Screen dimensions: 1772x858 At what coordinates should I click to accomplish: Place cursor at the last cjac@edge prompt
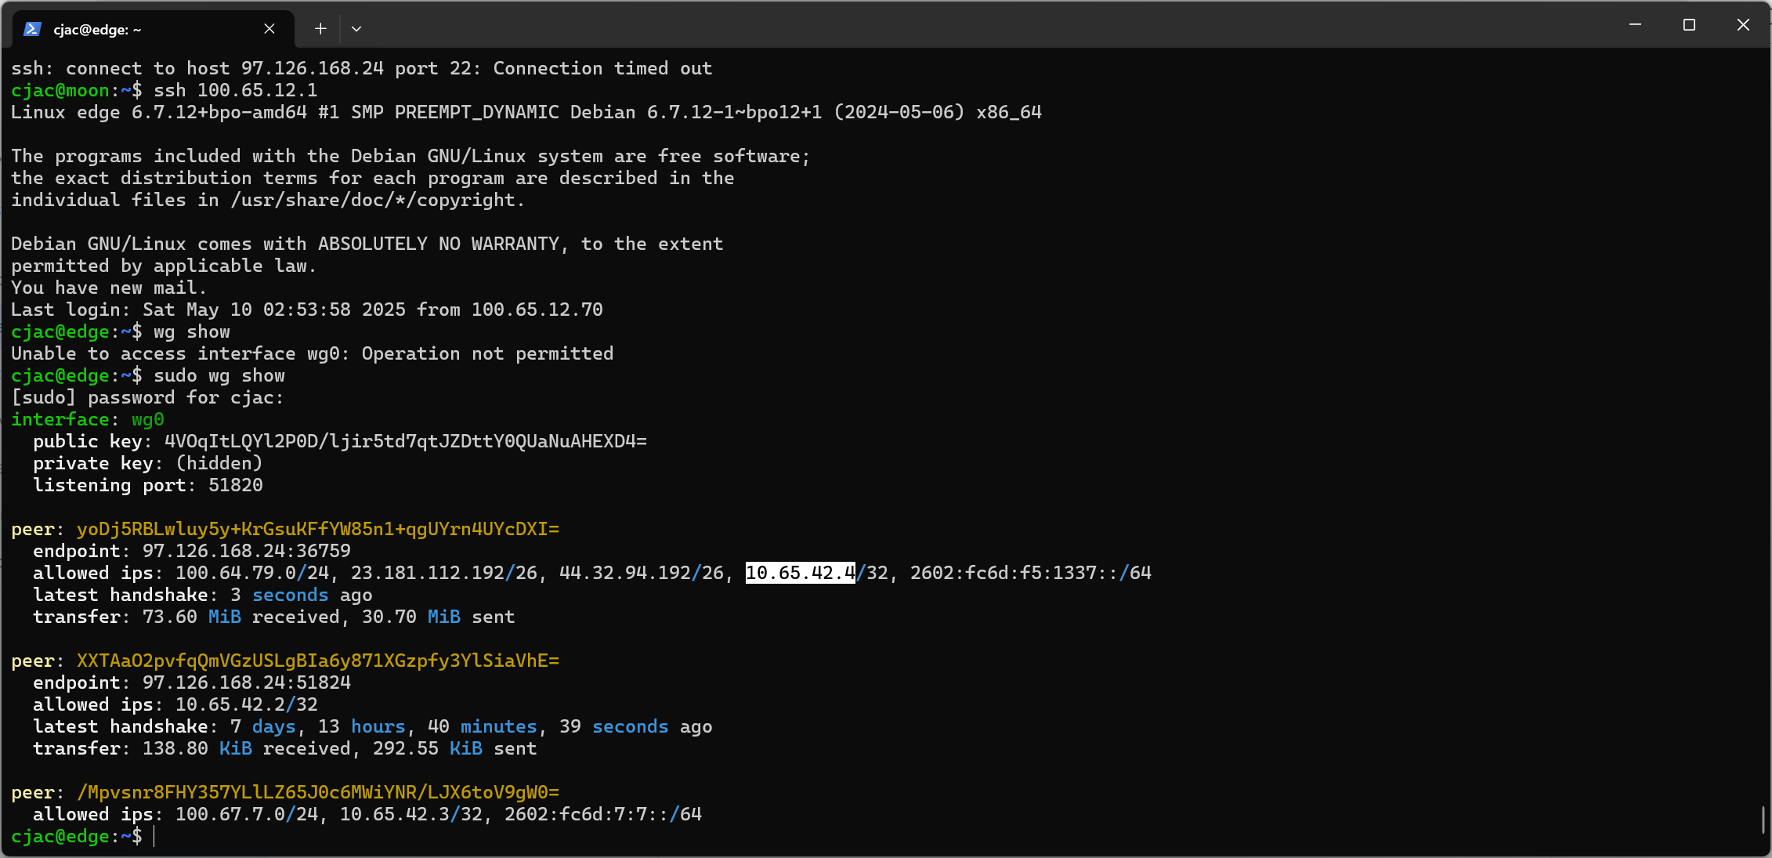(x=154, y=836)
